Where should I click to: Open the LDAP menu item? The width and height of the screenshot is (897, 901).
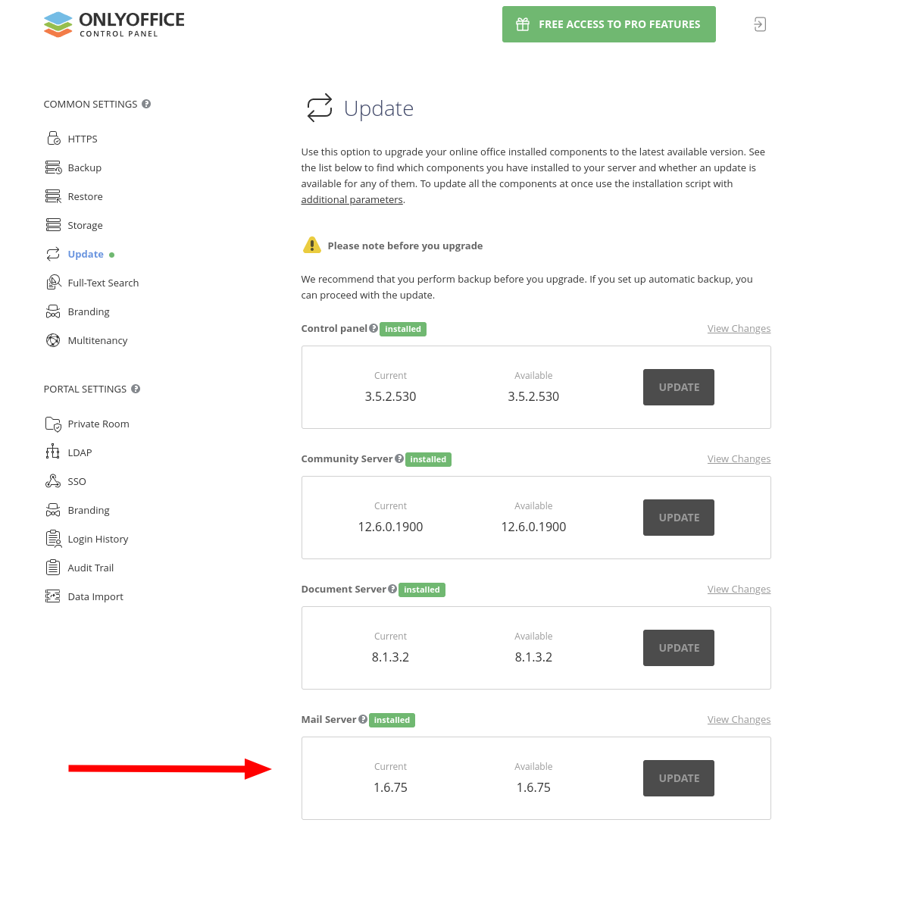[x=80, y=453]
